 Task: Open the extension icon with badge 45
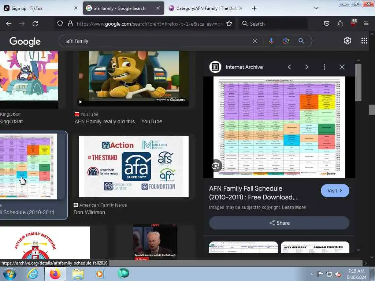pos(353,23)
